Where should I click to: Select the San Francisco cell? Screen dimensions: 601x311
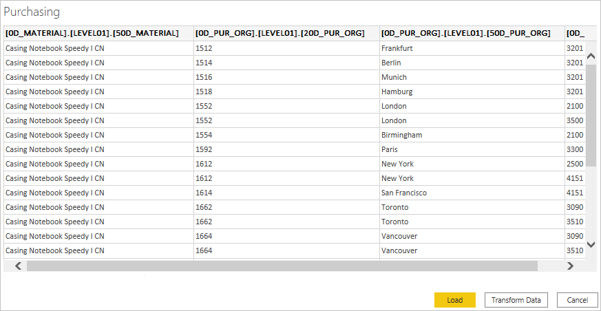click(x=403, y=193)
